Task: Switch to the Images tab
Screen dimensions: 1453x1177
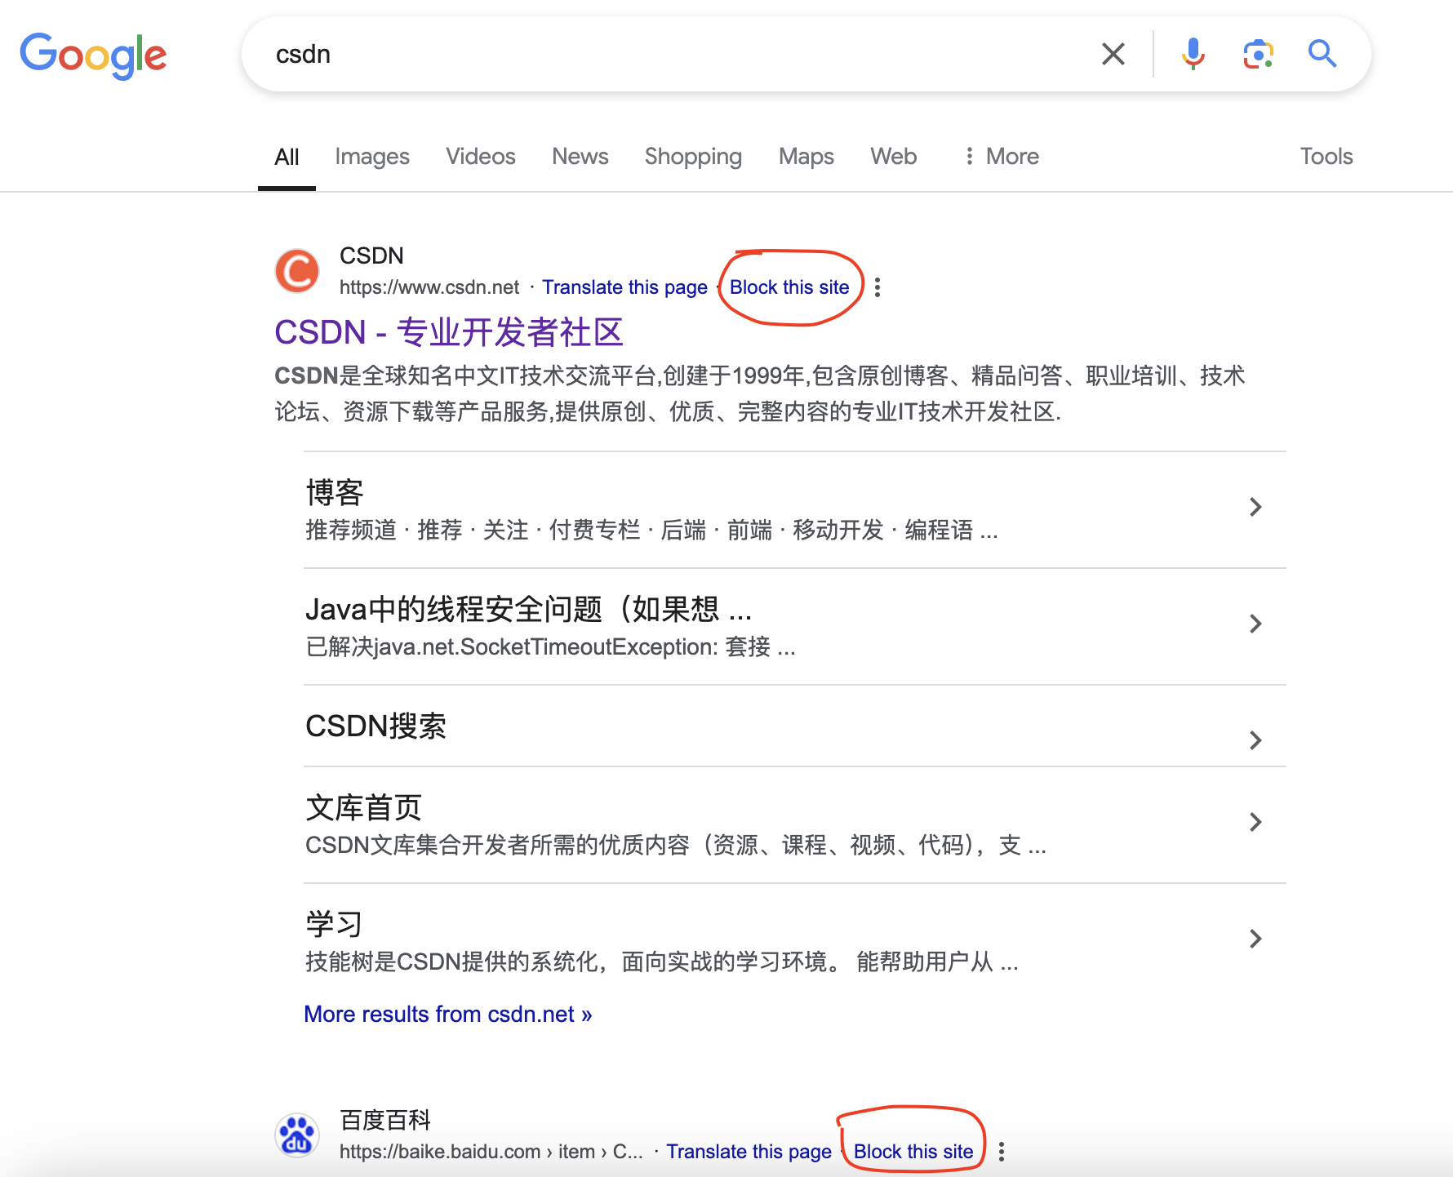Action: pos(372,157)
